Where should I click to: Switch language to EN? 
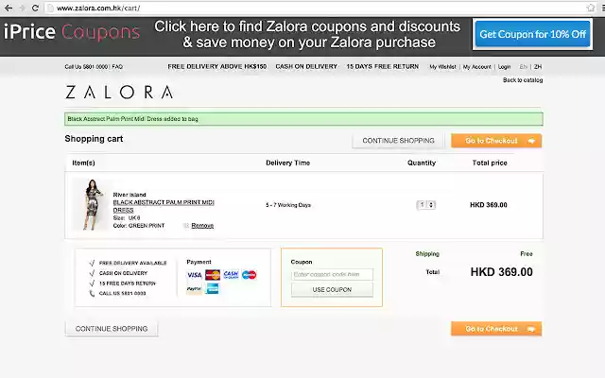pyautogui.click(x=523, y=67)
